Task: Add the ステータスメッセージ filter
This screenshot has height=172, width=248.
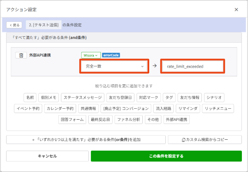Action: click(x=83, y=97)
